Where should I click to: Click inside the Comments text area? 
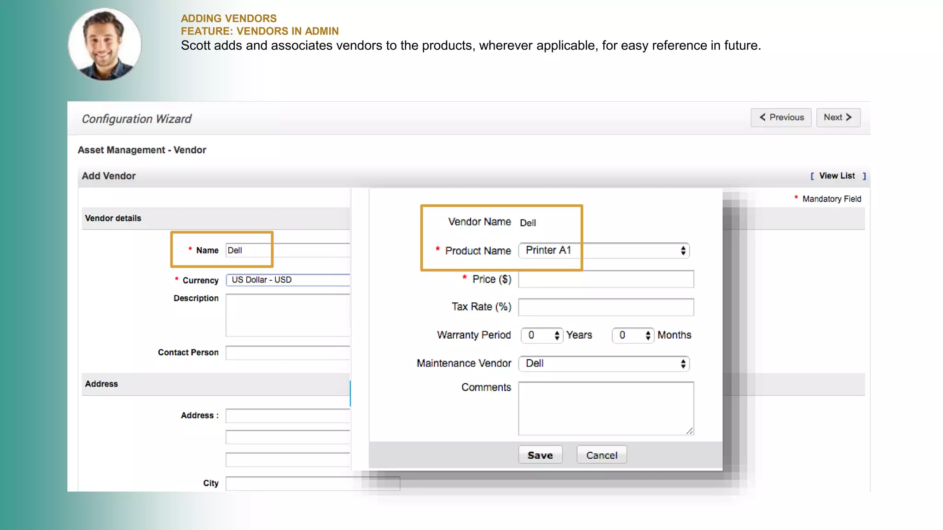click(x=606, y=408)
